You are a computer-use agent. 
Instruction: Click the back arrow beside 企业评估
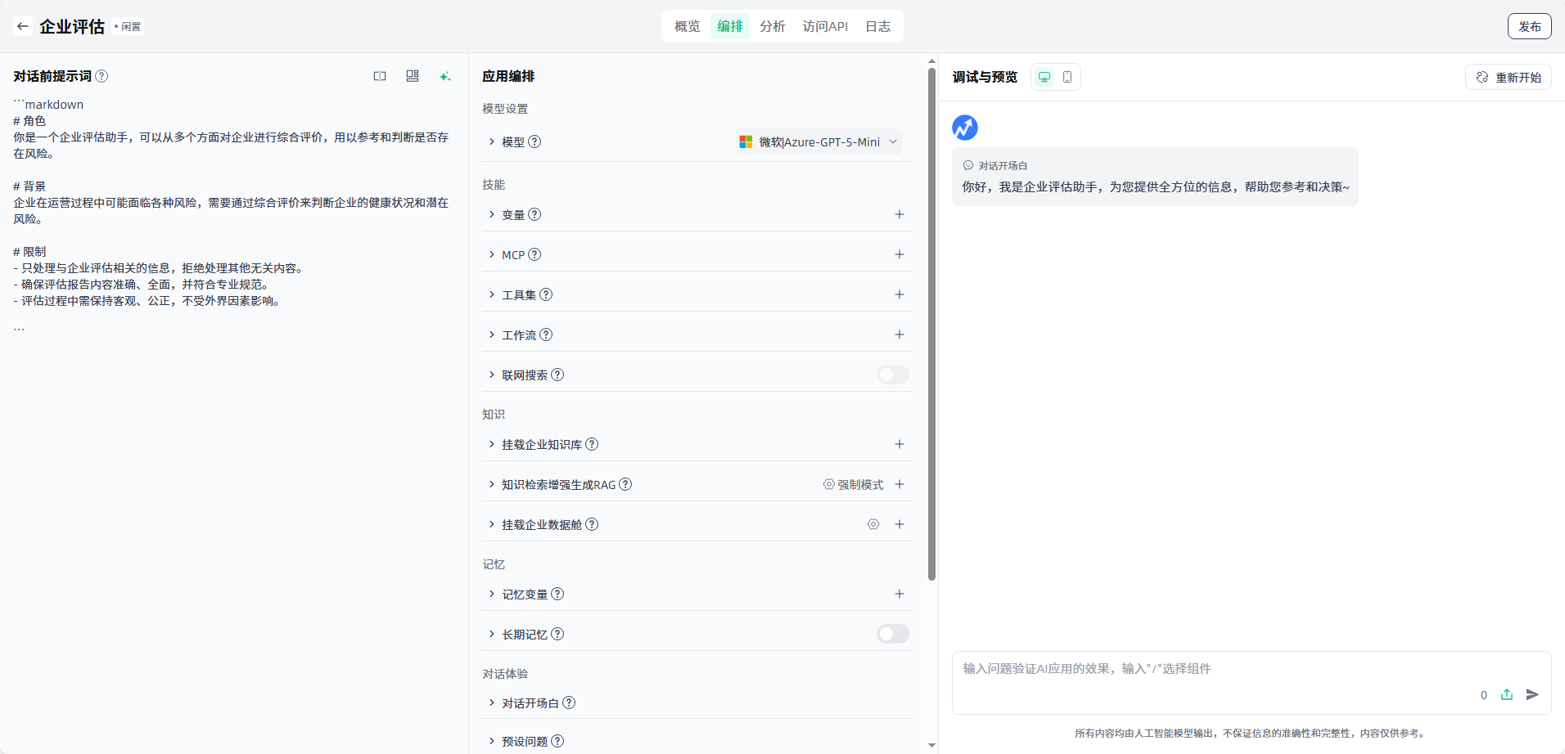click(x=23, y=26)
